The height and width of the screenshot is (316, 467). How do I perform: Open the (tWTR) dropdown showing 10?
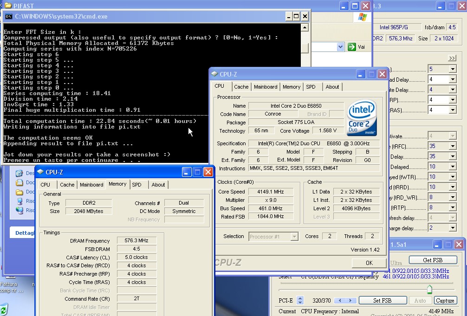coord(453,177)
